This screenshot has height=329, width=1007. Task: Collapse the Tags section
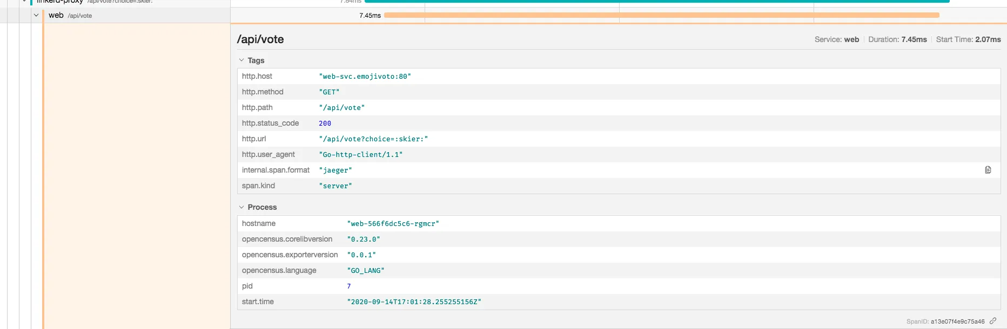[x=251, y=60]
